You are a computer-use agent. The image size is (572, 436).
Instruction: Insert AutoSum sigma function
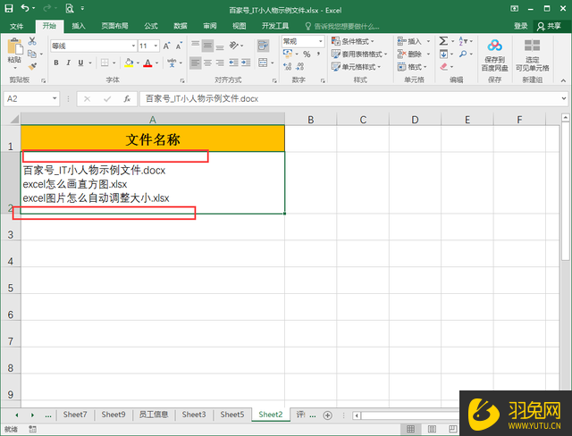[443, 41]
